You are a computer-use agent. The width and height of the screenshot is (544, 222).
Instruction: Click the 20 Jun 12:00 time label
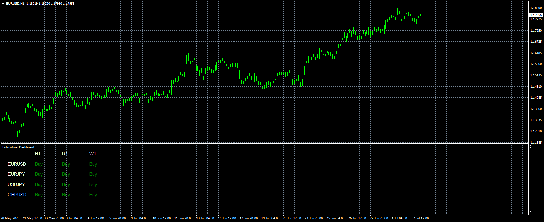click(292, 218)
